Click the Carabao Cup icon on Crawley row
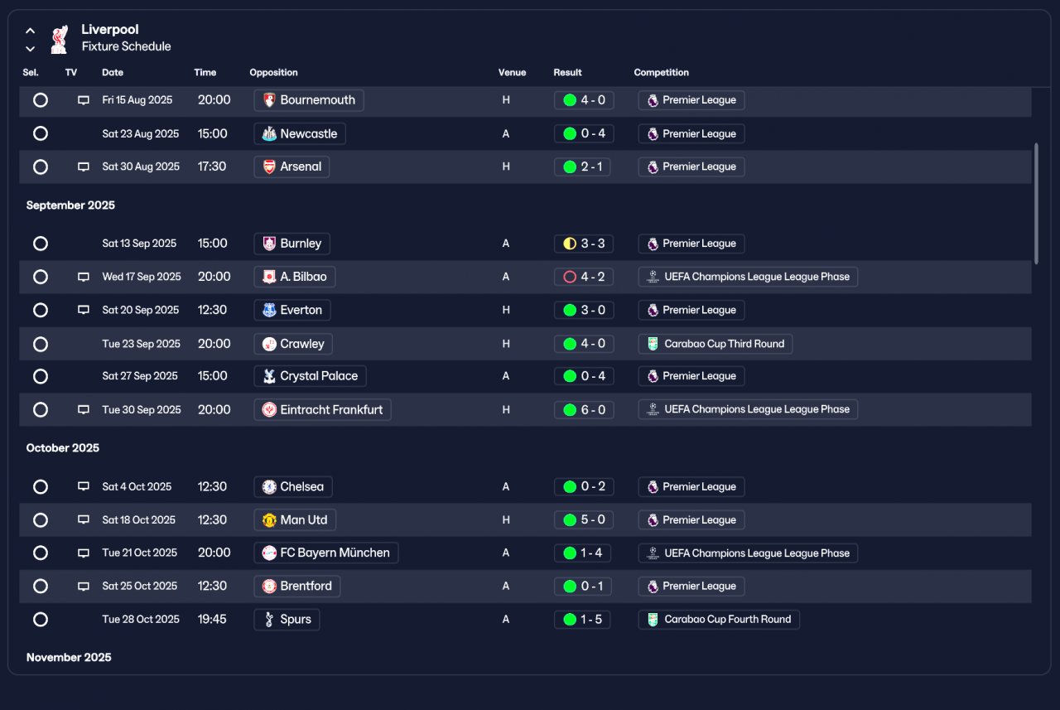 pyautogui.click(x=653, y=344)
